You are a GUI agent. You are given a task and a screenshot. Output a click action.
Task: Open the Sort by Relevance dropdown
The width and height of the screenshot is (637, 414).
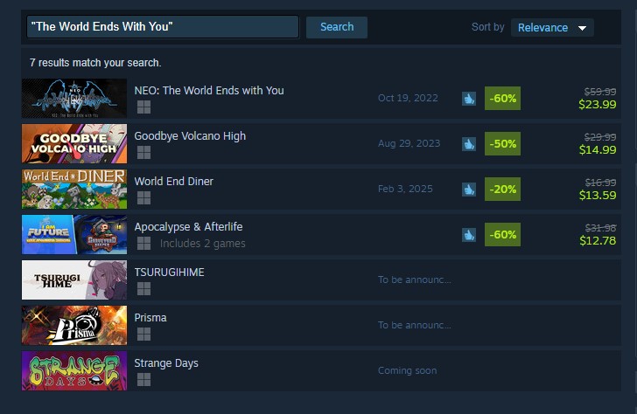coord(552,28)
